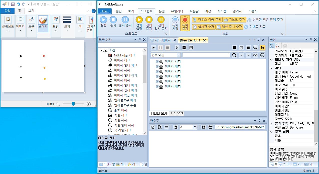Open the 옵션 ribbon tab
Viewport: 319px width, 174px height.
click(162, 11)
